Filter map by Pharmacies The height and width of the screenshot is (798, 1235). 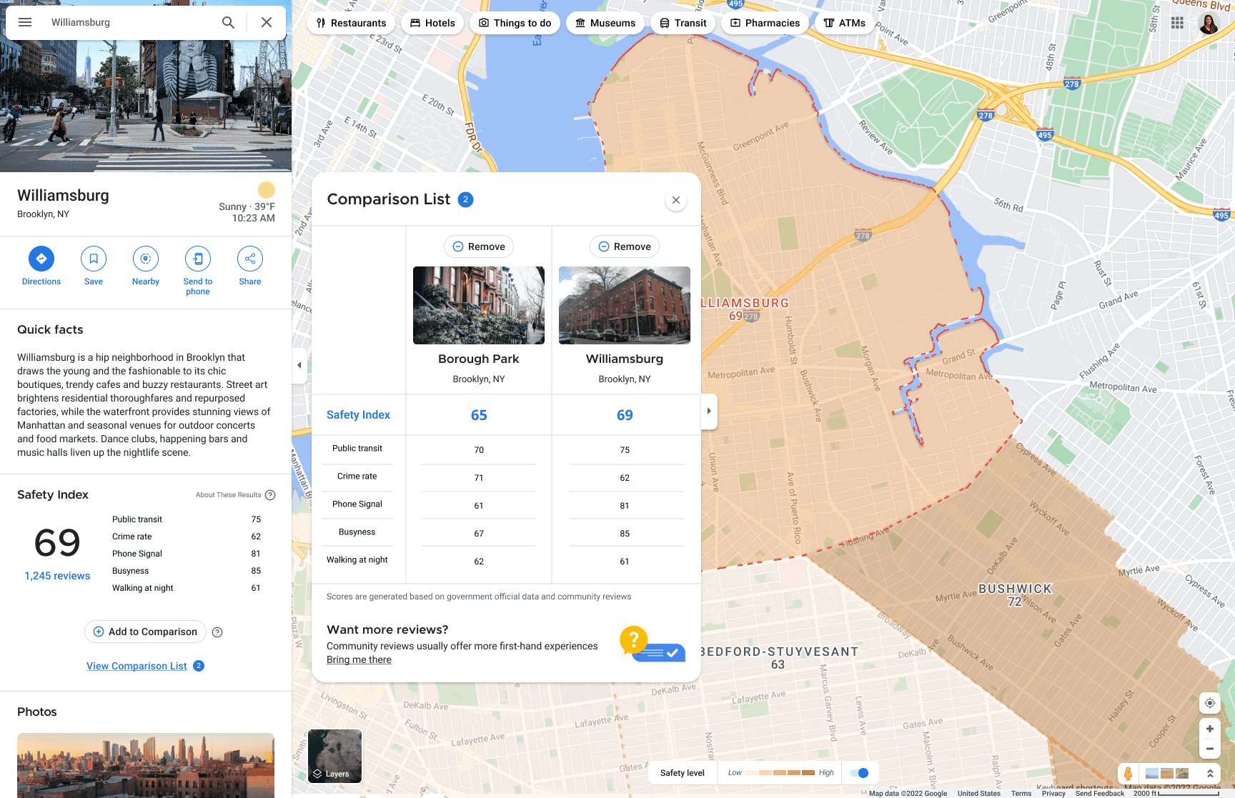point(765,23)
